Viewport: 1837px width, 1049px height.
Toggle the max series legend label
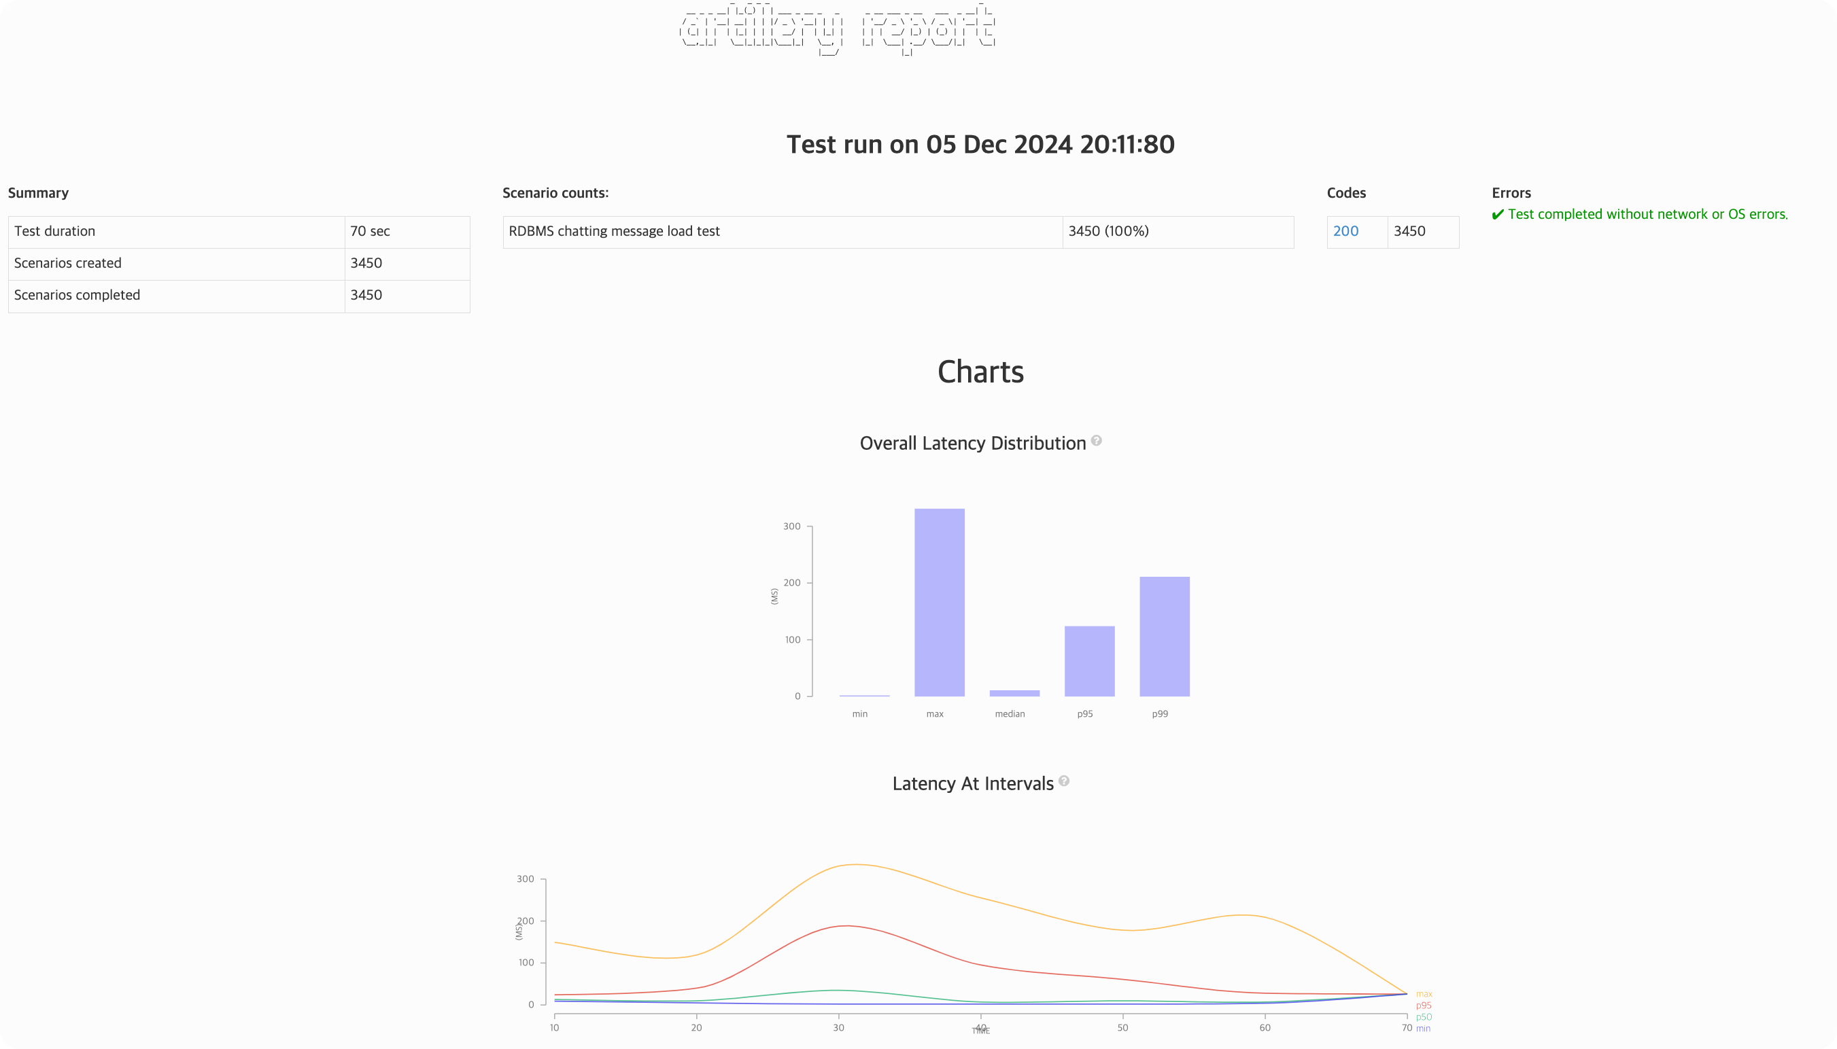click(x=1423, y=994)
